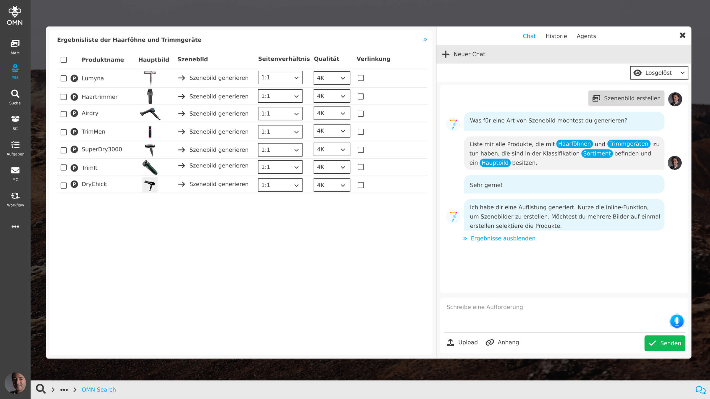Open the MAM module in sidebar
Image resolution: width=710 pixels, height=399 pixels.
click(x=15, y=47)
